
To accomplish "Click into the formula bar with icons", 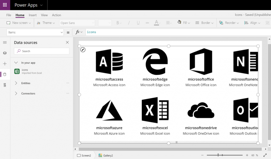I will coord(178,32).
